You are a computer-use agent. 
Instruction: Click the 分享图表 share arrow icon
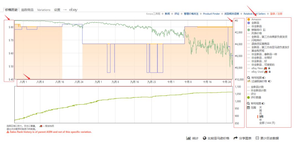236,138
